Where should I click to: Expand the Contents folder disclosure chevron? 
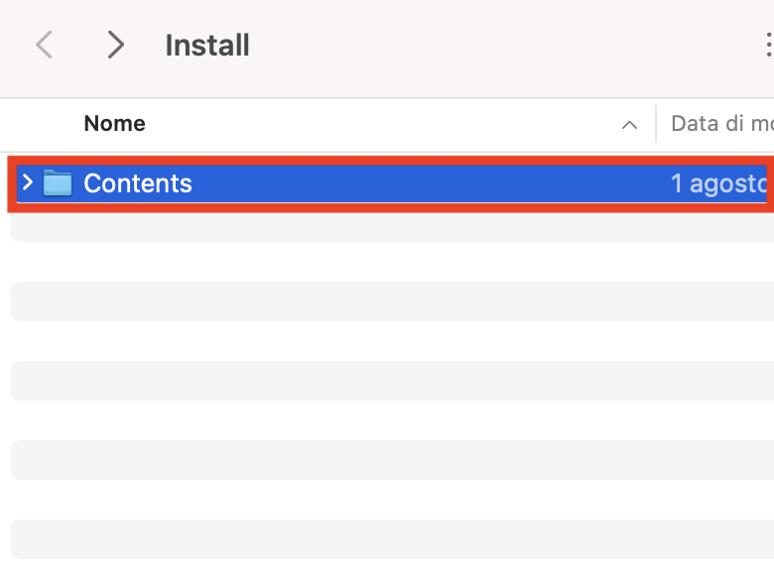tap(28, 182)
